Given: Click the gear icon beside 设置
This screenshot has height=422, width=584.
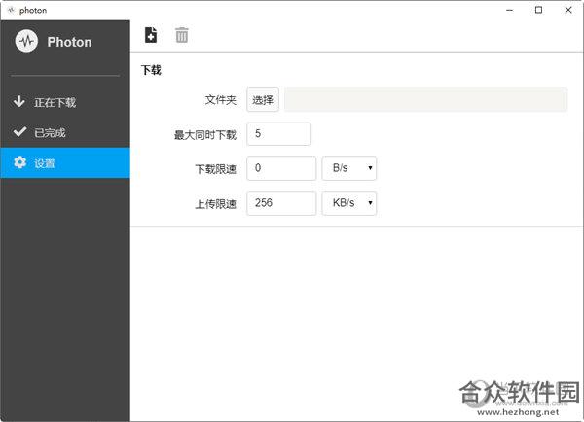Looking at the screenshot, I should coord(19,162).
